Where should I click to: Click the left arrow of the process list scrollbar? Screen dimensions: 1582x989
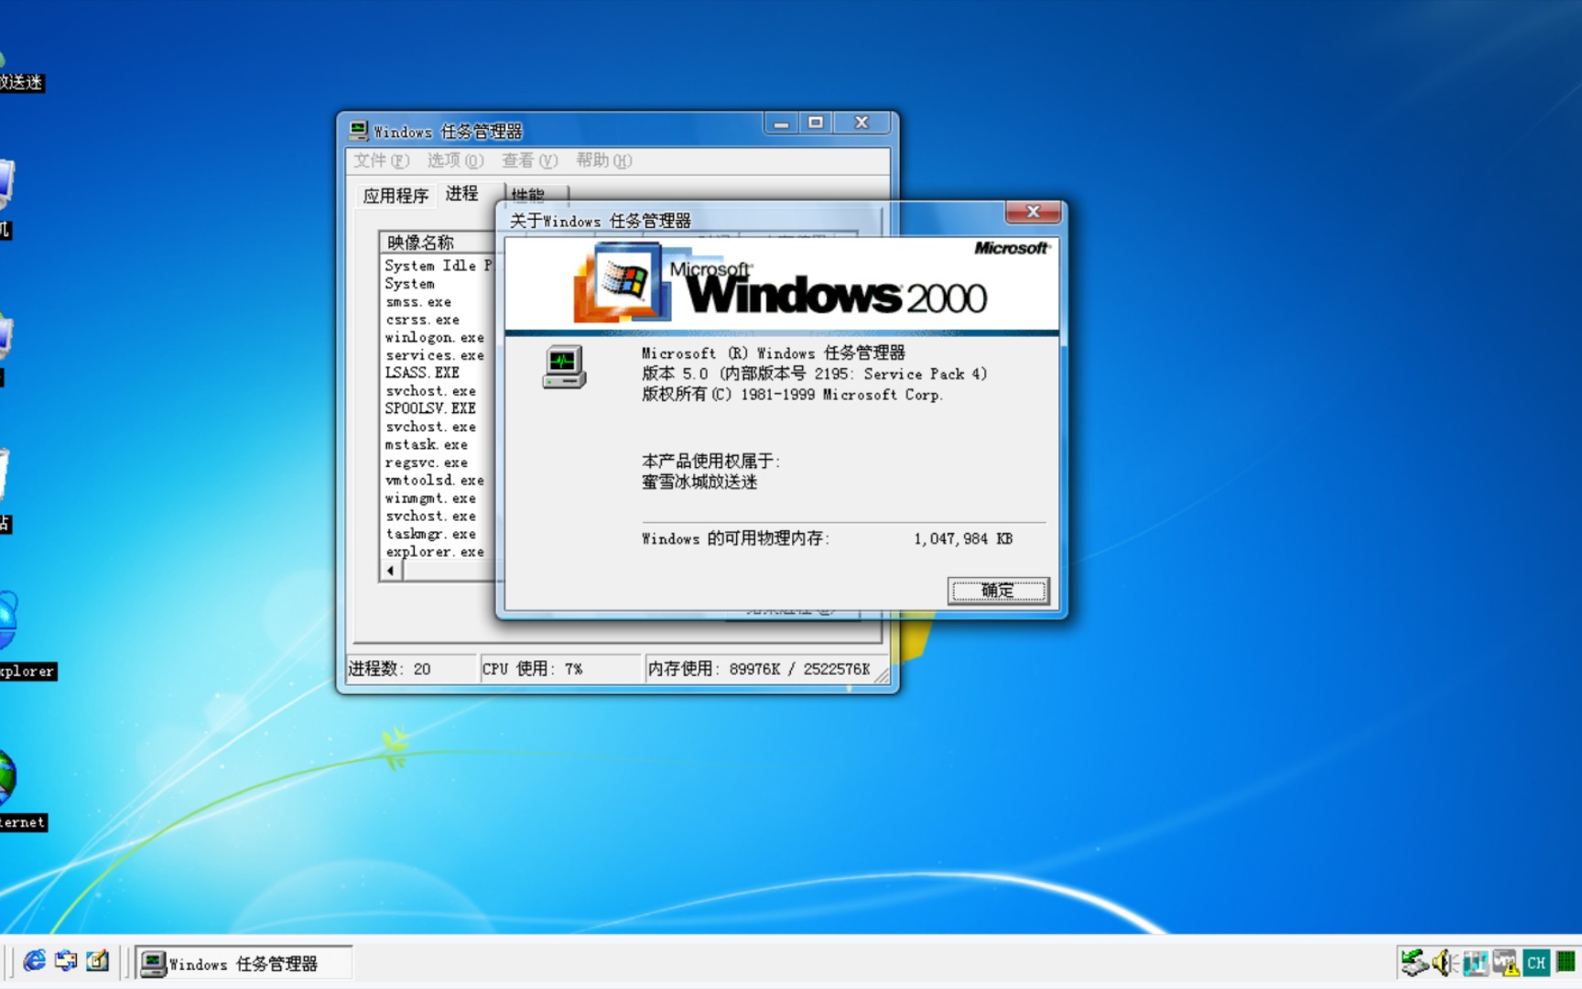pyautogui.click(x=391, y=571)
